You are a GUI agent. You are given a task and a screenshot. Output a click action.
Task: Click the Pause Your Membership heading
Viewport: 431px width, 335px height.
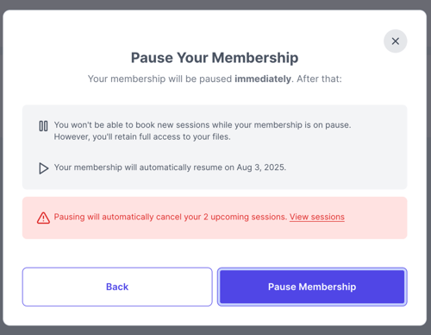[215, 58]
